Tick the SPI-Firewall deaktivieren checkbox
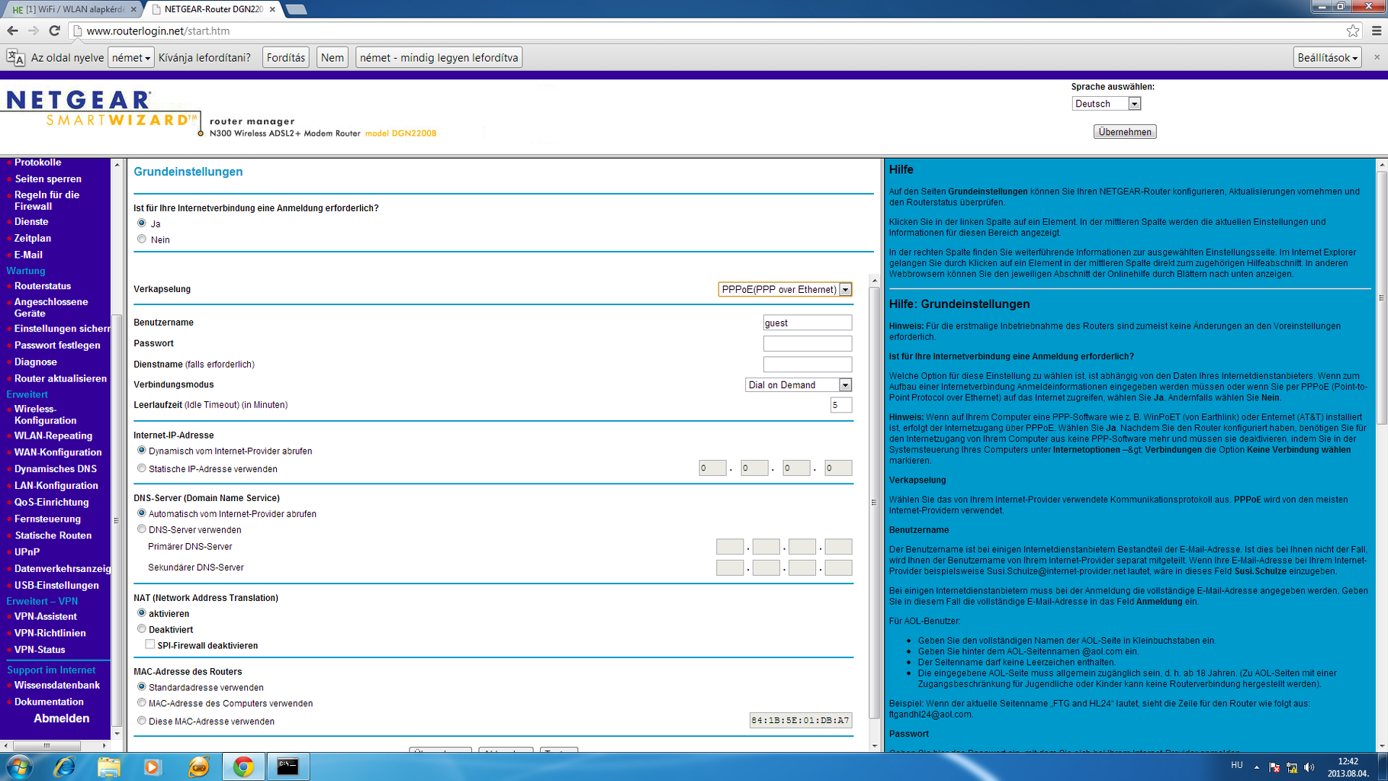 coord(150,644)
